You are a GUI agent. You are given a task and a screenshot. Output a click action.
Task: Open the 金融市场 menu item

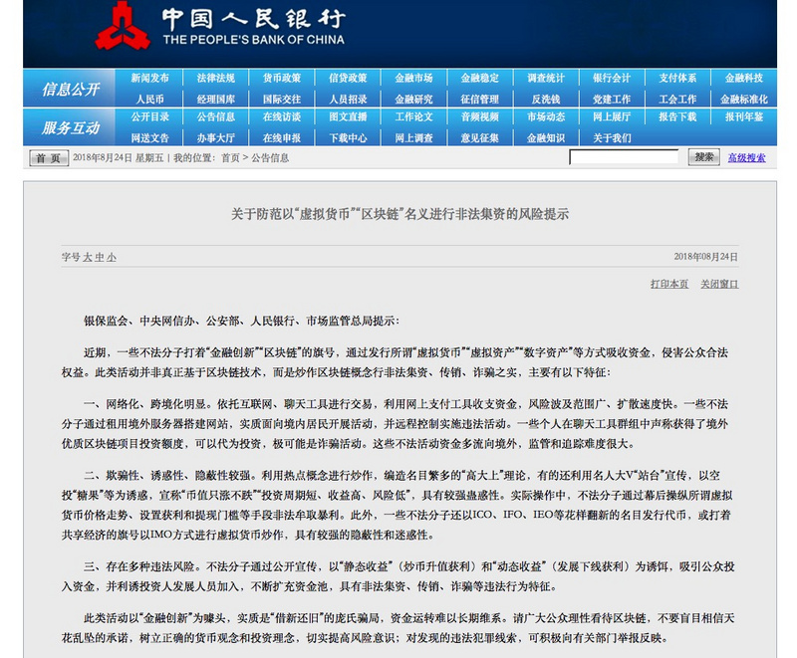click(413, 79)
